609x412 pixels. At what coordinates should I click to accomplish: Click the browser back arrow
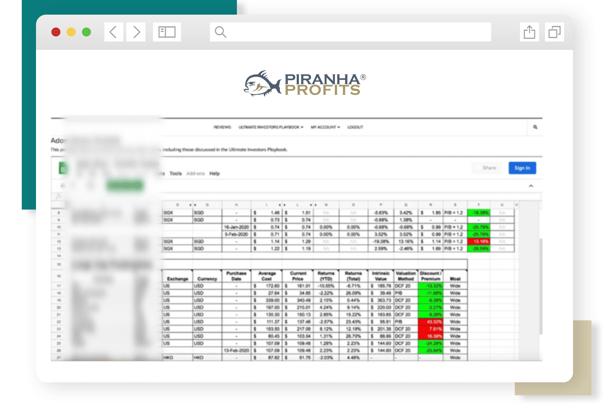pyautogui.click(x=113, y=32)
